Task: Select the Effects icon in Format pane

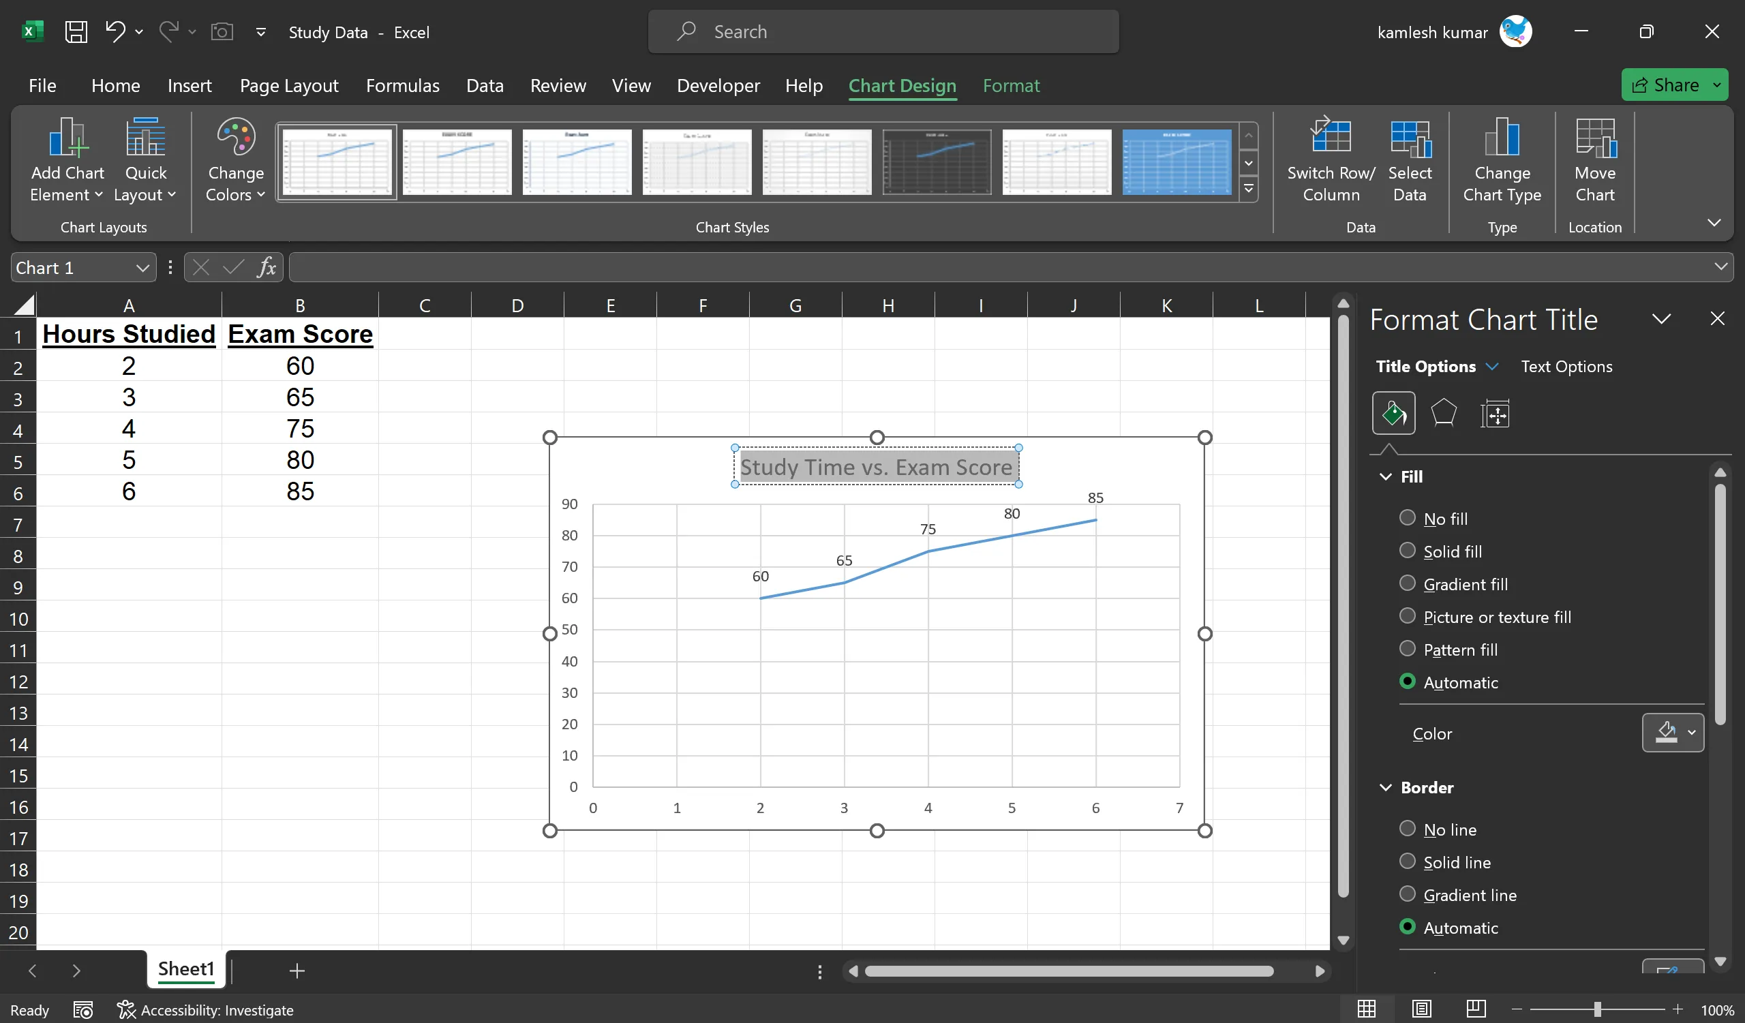Action: (x=1444, y=412)
